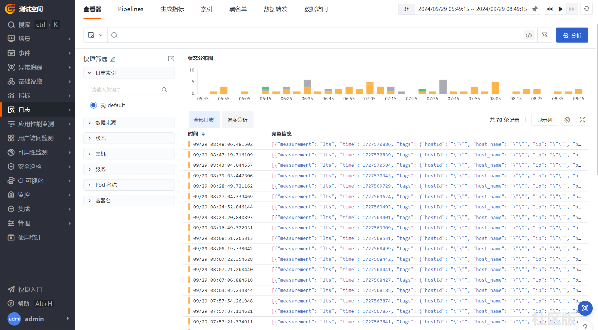Image resolution: width=598 pixels, height=330 pixels.
Task: Rewind the time range backward
Action: click(x=550, y=9)
